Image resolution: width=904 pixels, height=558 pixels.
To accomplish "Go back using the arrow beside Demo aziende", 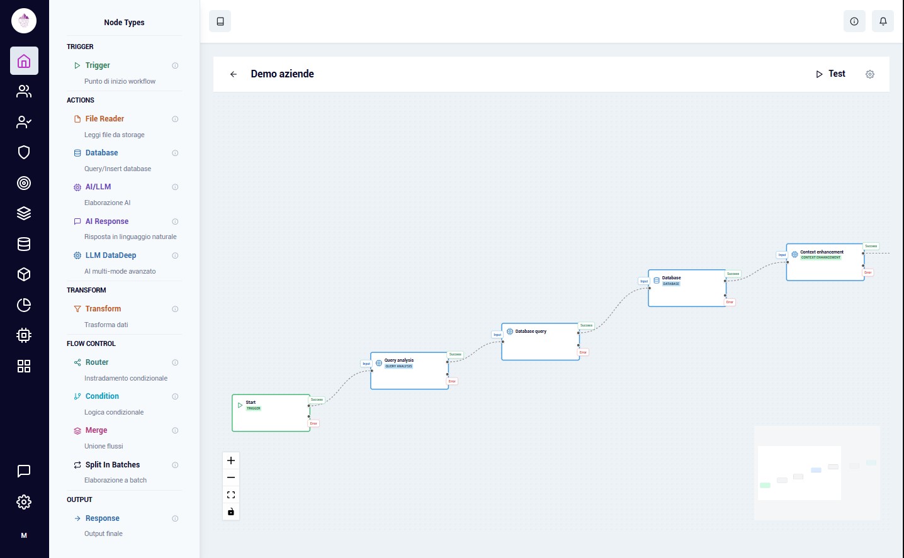I will click(x=234, y=74).
